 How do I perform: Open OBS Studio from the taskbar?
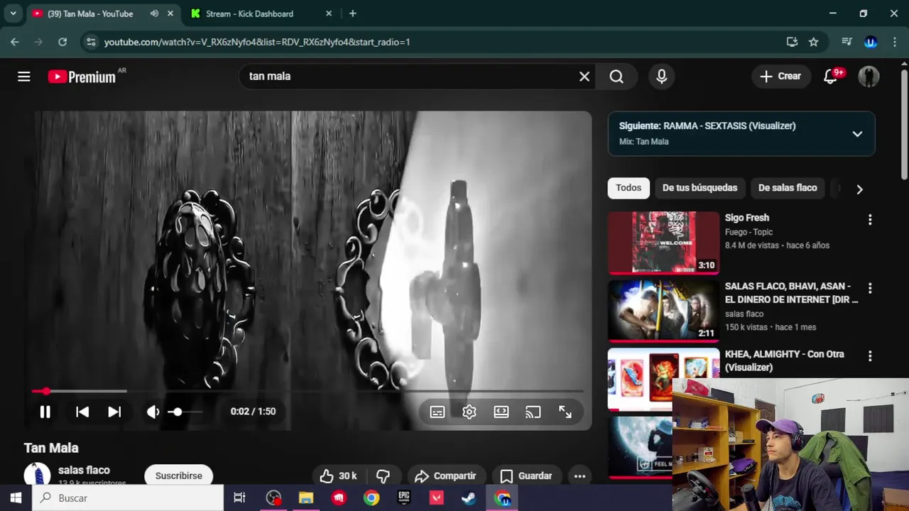pos(273,498)
